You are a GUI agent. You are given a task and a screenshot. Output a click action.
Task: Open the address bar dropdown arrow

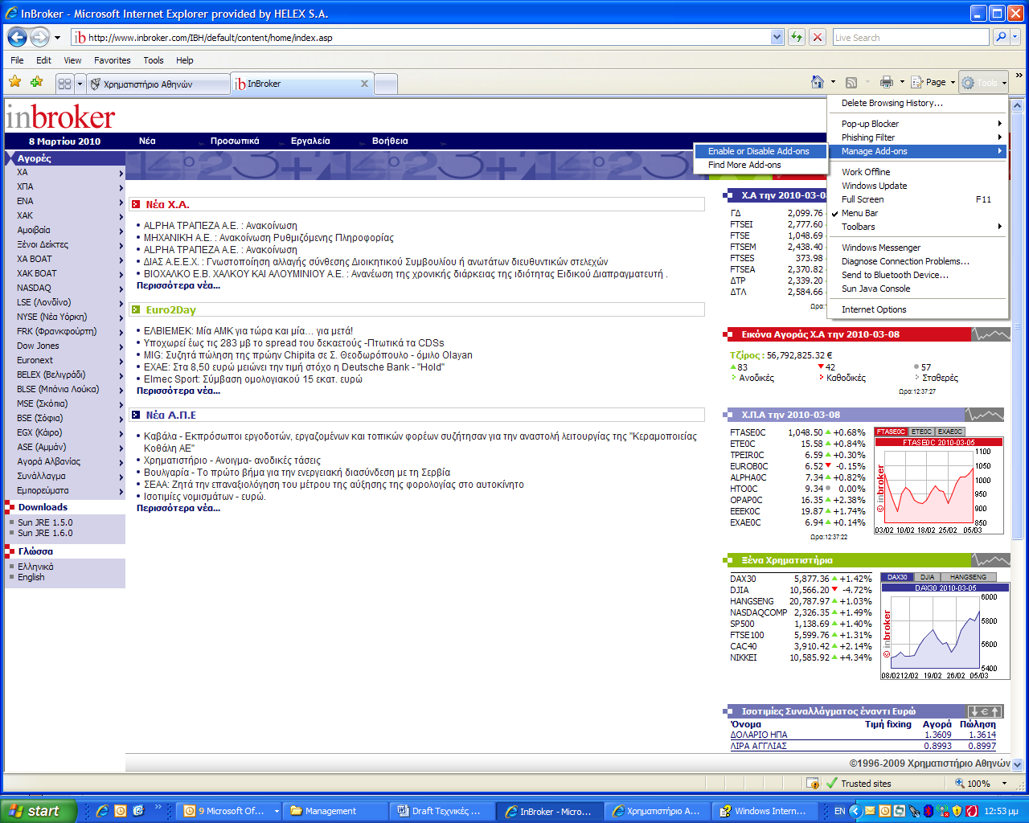(777, 37)
